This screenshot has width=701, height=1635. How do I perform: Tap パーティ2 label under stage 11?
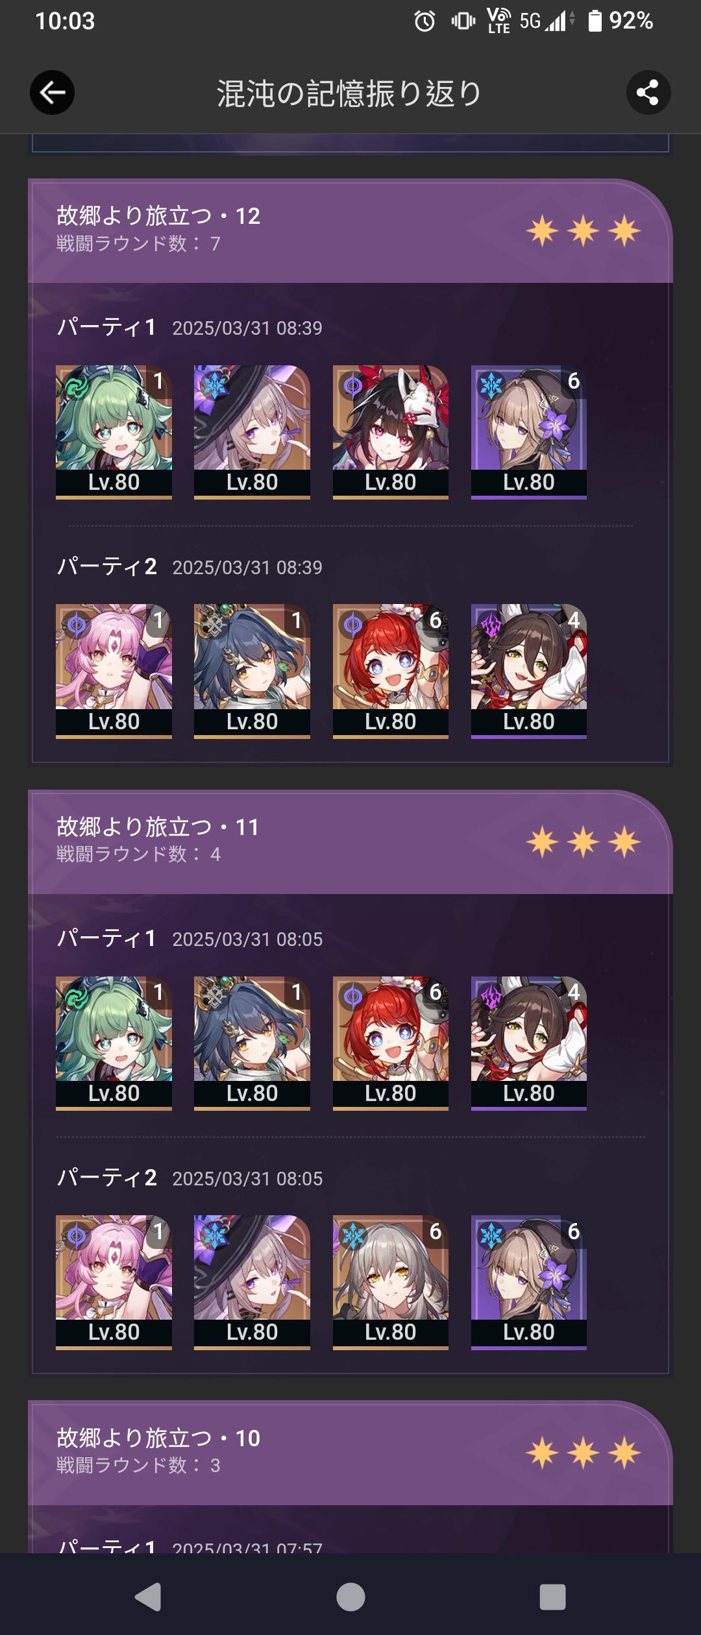tap(107, 1178)
